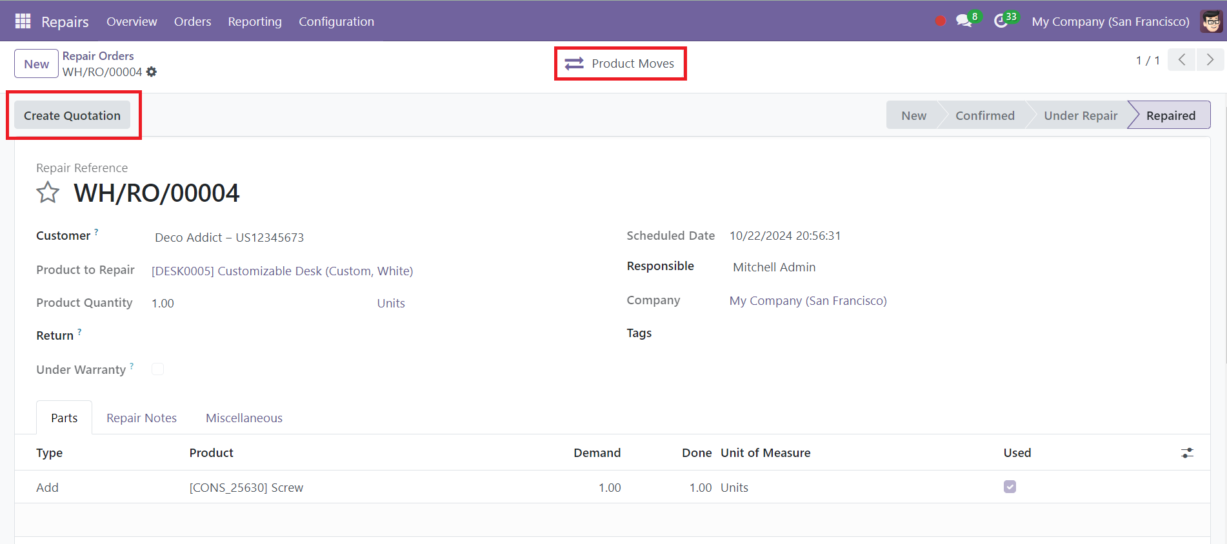Select the Under Repair status stage

(1081, 115)
